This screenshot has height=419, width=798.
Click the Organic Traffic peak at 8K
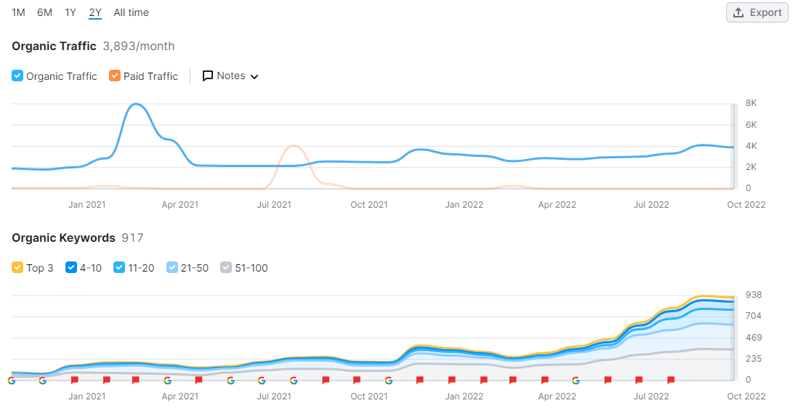coord(136,105)
